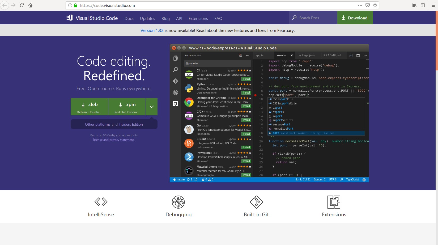The image size is (438, 245).
Task: Reload the page with the refresh icon
Action: [x=22, y=5]
